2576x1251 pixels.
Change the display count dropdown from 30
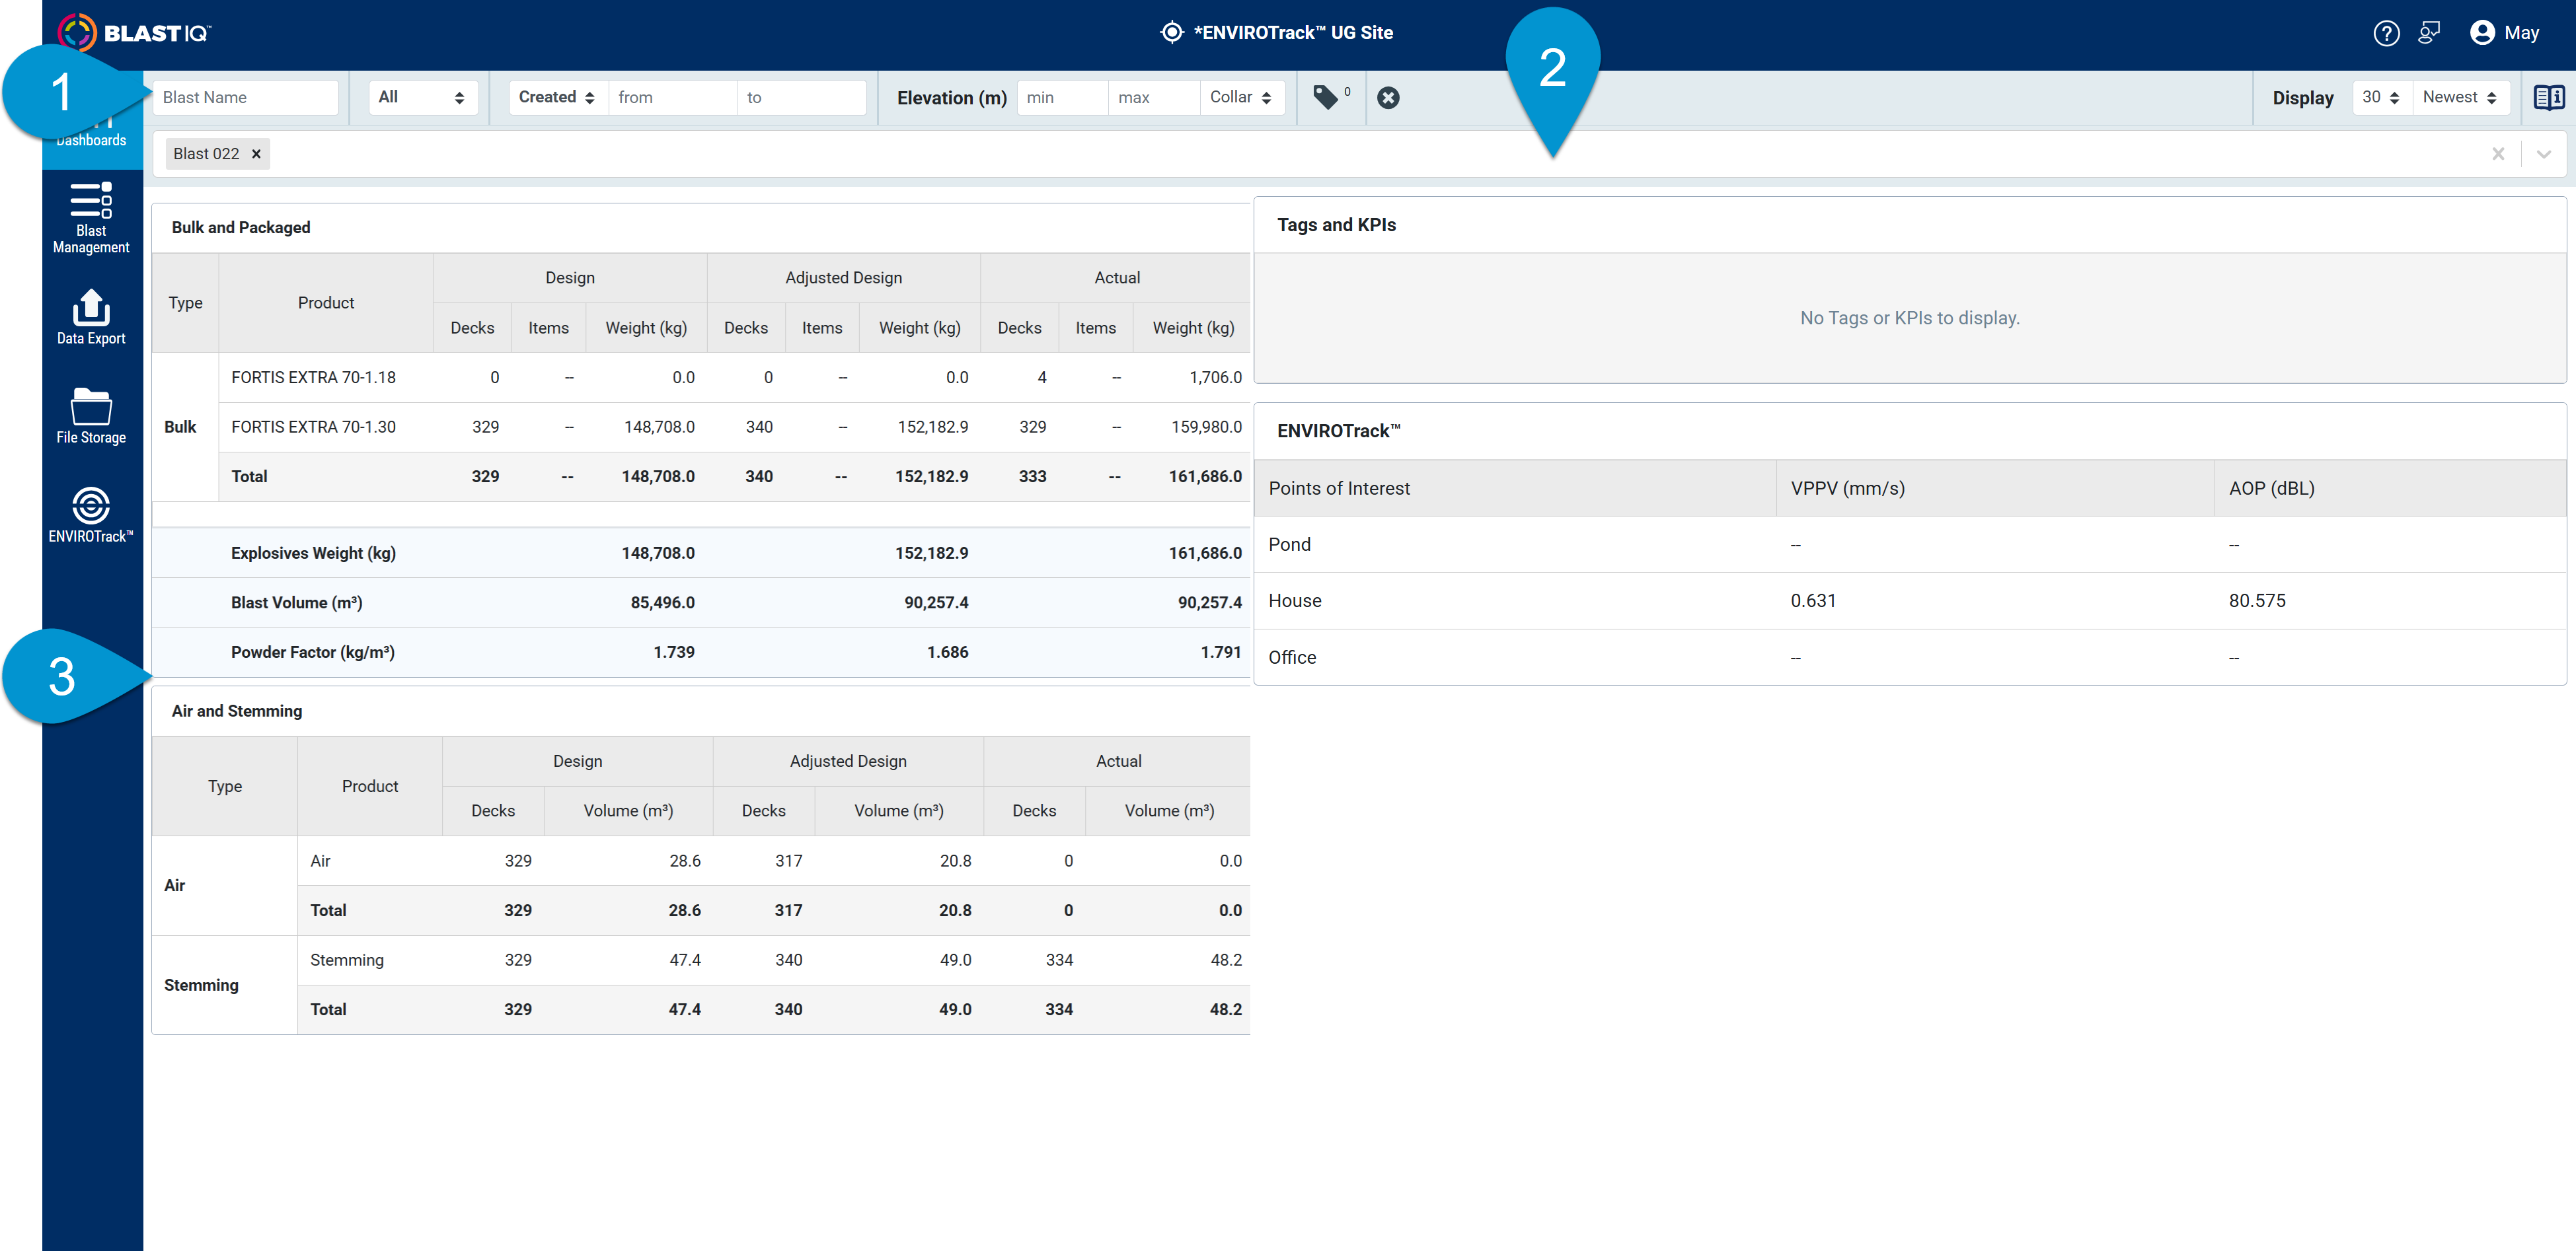(2382, 97)
